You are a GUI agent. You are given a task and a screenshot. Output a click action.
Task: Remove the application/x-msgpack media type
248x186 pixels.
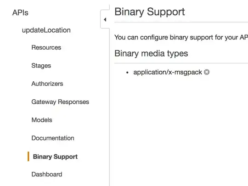[x=207, y=72]
